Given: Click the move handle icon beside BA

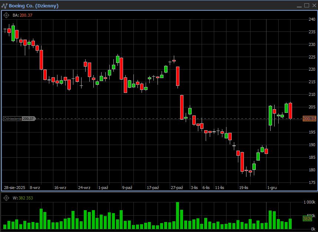Looking at the screenshot, I should pyautogui.click(x=6, y=15).
